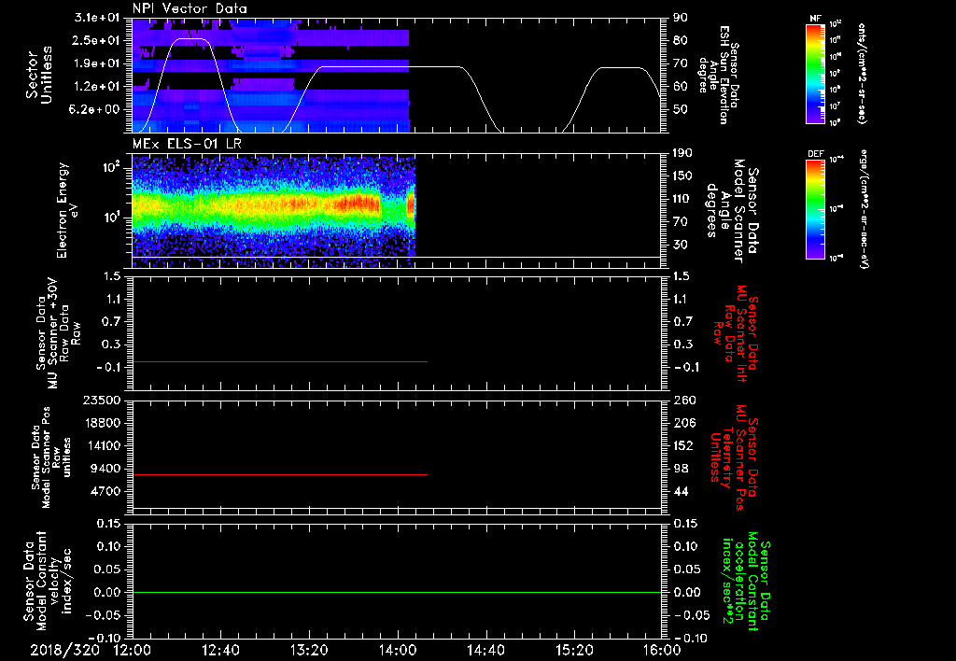This screenshot has width=956, height=661.
Task: Click the 4700 scanner position tick
Action: point(105,491)
